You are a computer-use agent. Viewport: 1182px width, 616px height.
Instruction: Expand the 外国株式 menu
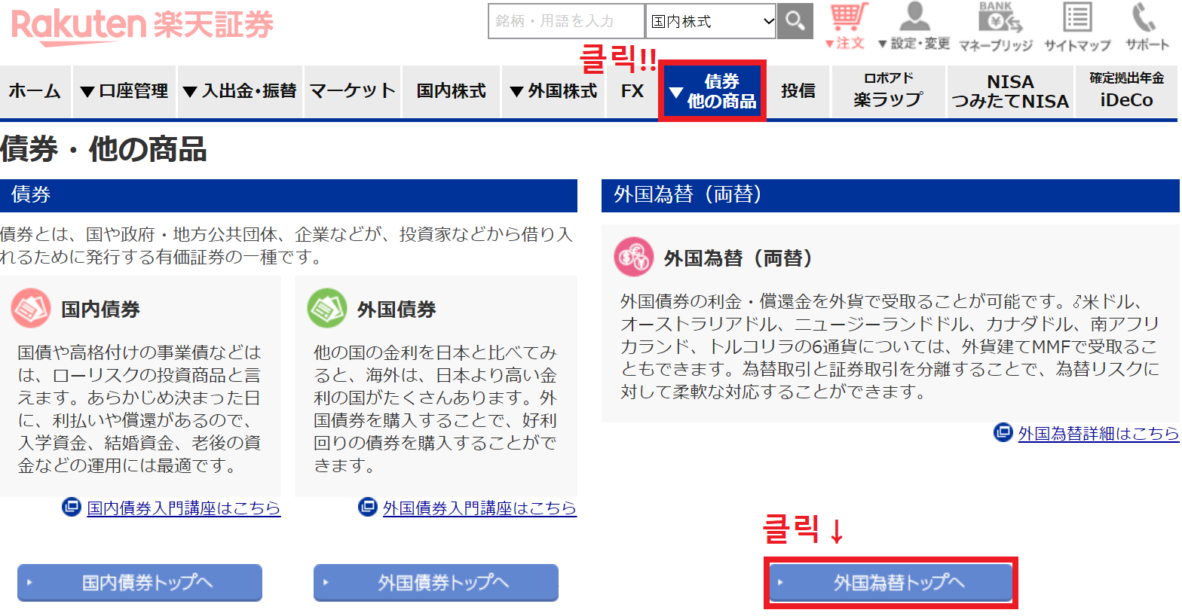click(553, 91)
